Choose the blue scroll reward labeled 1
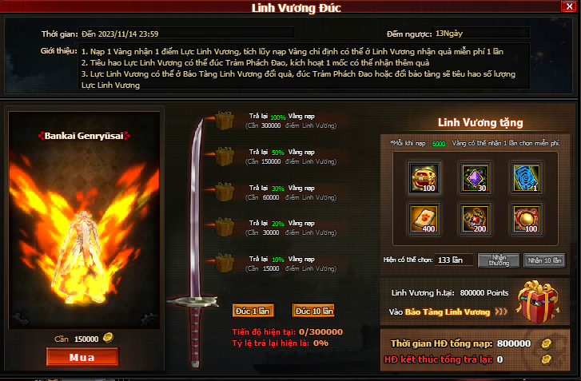 pos(526,178)
